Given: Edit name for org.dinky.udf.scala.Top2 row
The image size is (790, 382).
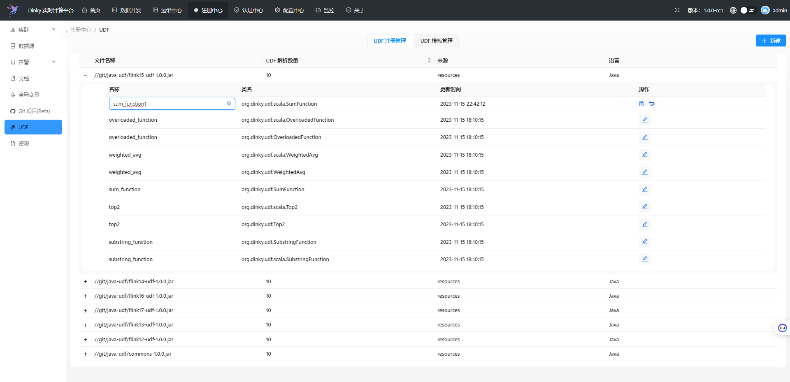Looking at the screenshot, I should (x=645, y=207).
